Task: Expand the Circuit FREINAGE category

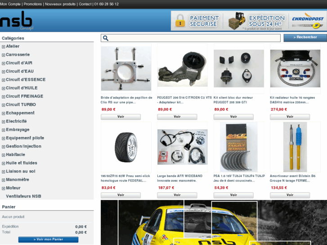Action: (x=3, y=97)
